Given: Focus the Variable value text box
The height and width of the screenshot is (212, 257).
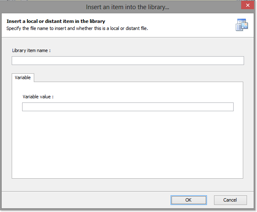Looking at the screenshot, I should (128, 107).
